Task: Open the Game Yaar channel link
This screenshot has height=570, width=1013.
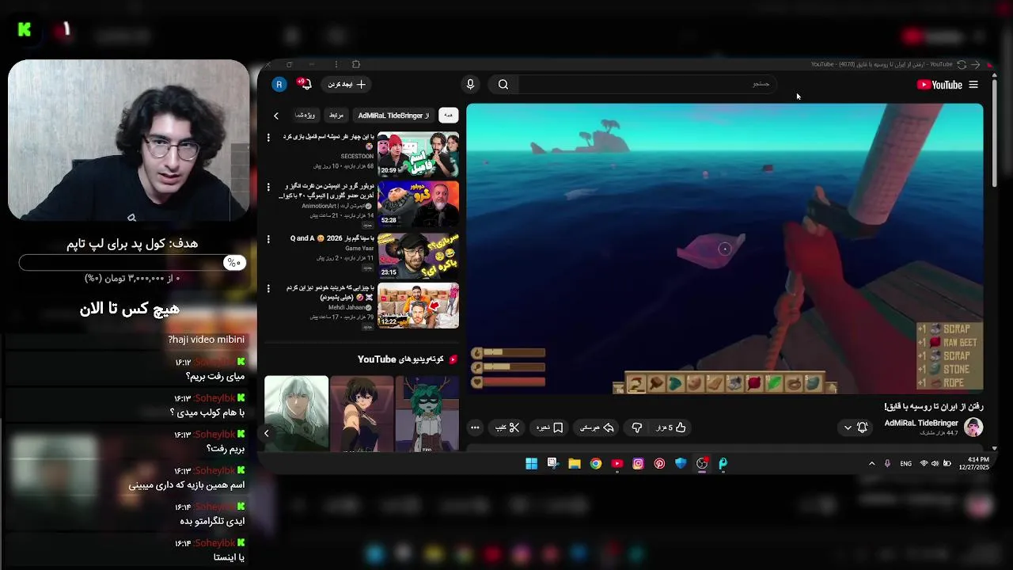Action: (359, 249)
